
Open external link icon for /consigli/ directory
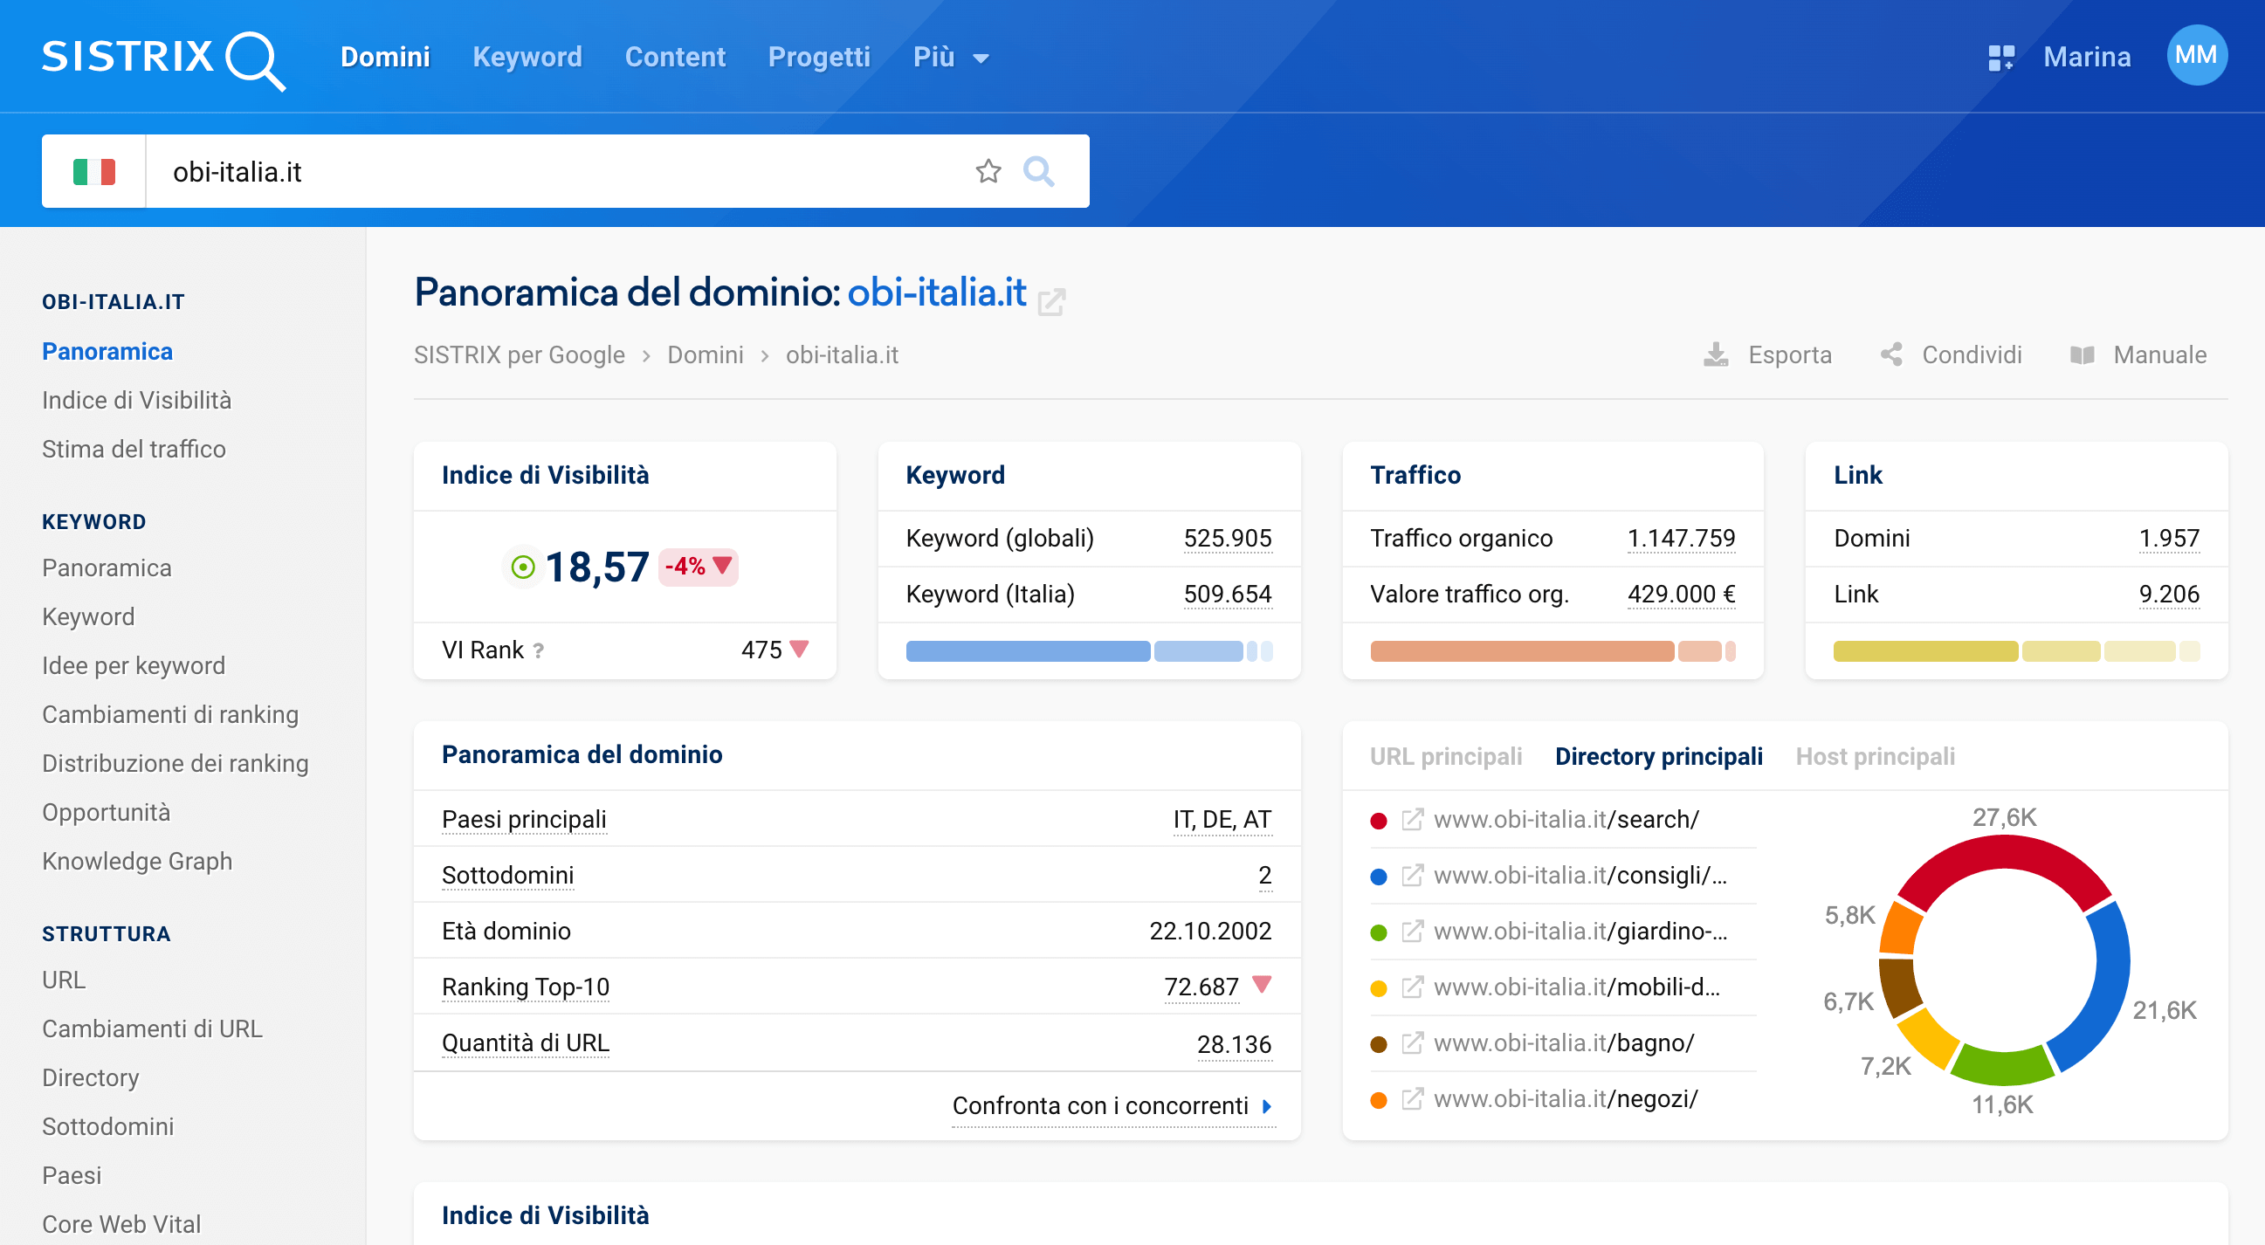[x=1412, y=876]
